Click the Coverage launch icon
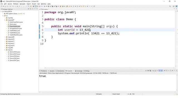Screen dimensions: 178x100 pyautogui.click(x=52, y=6)
